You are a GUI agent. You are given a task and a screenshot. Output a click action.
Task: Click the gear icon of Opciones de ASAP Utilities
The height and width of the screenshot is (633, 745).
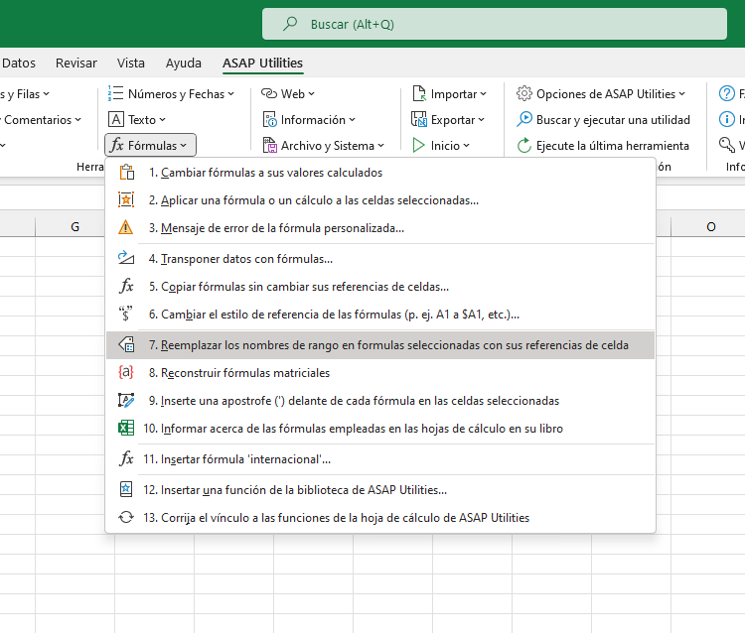point(524,93)
